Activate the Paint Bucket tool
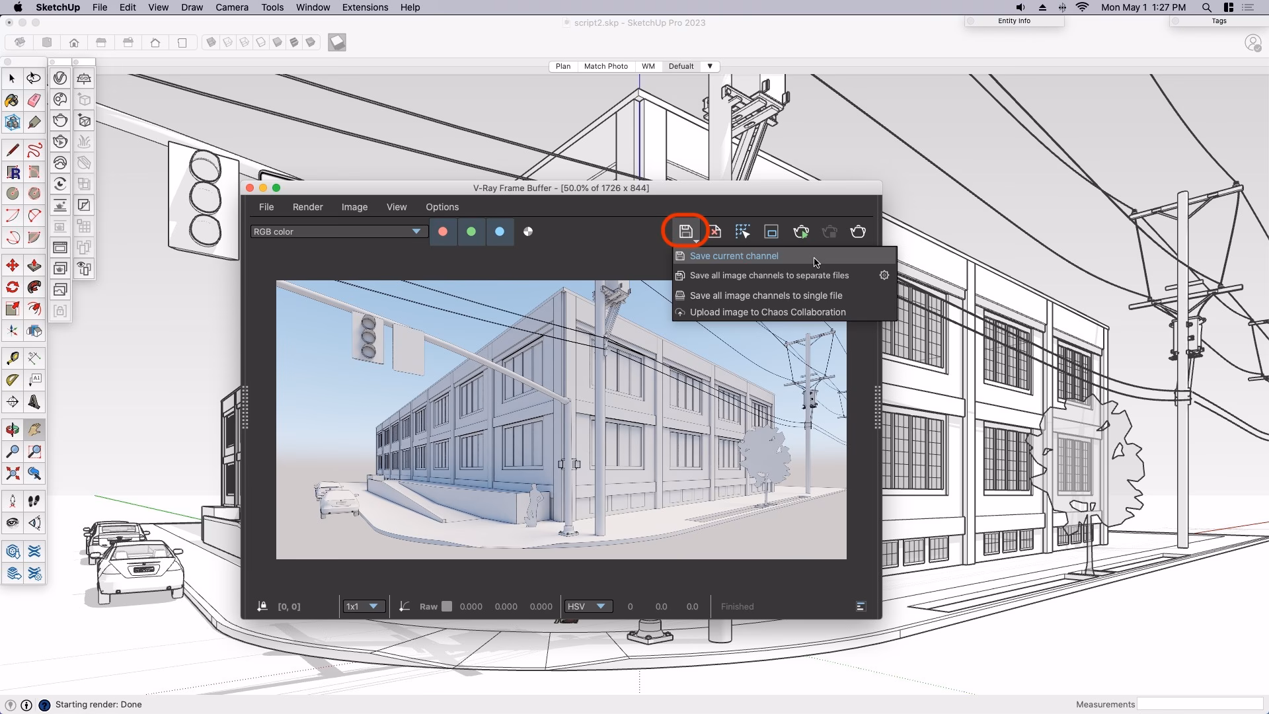Image resolution: width=1269 pixels, height=714 pixels. tap(12, 100)
